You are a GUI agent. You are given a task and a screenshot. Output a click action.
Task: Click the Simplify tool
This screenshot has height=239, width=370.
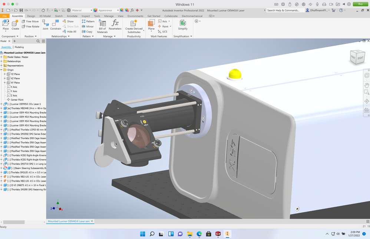183,25
